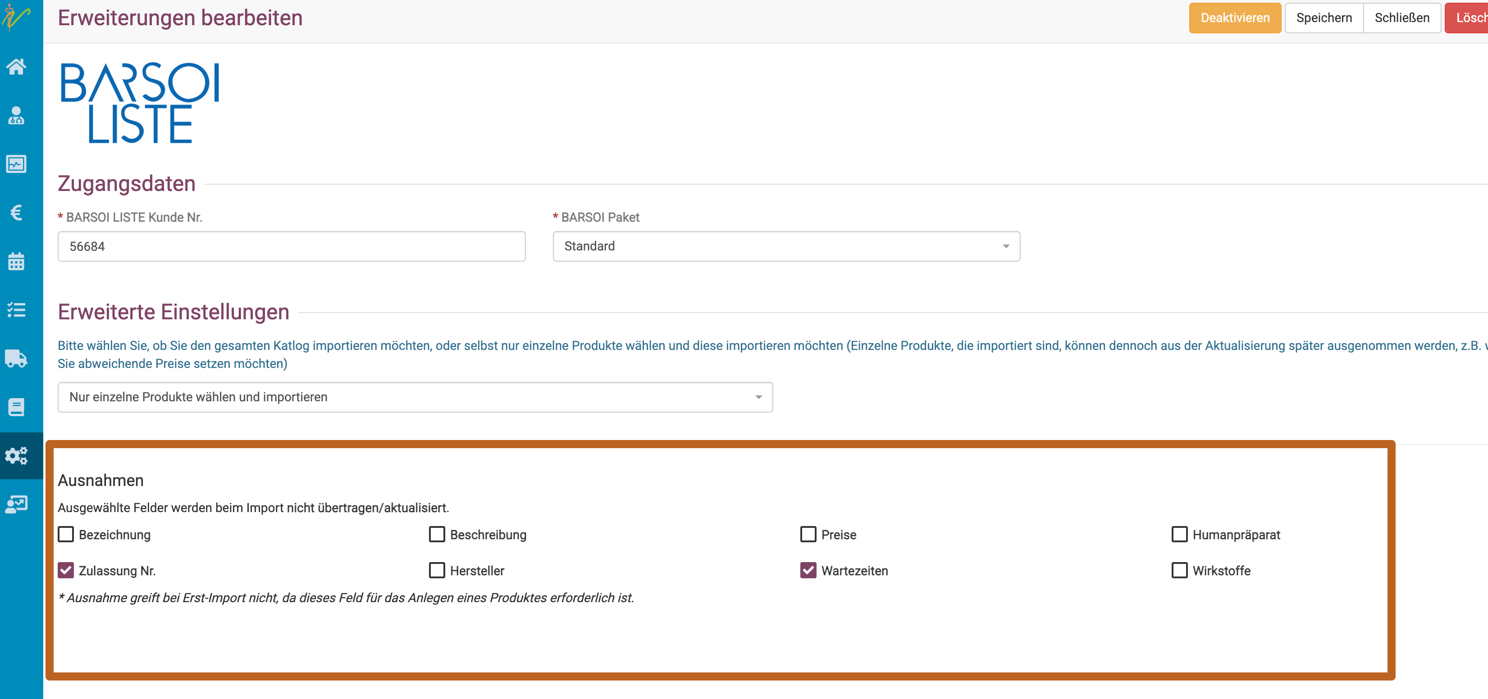Open the home dashboard icon in sidebar
Viewport: 1488px width, 699px height.
tap(16, 67)
